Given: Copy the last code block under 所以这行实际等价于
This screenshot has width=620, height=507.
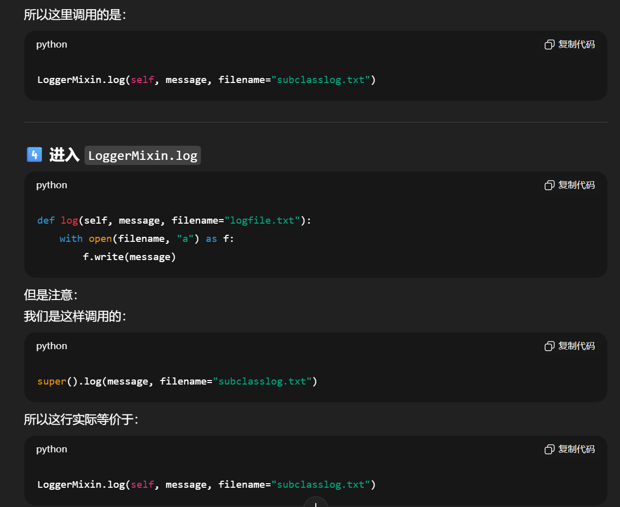Looking at the screenshot, I should 569,449.
